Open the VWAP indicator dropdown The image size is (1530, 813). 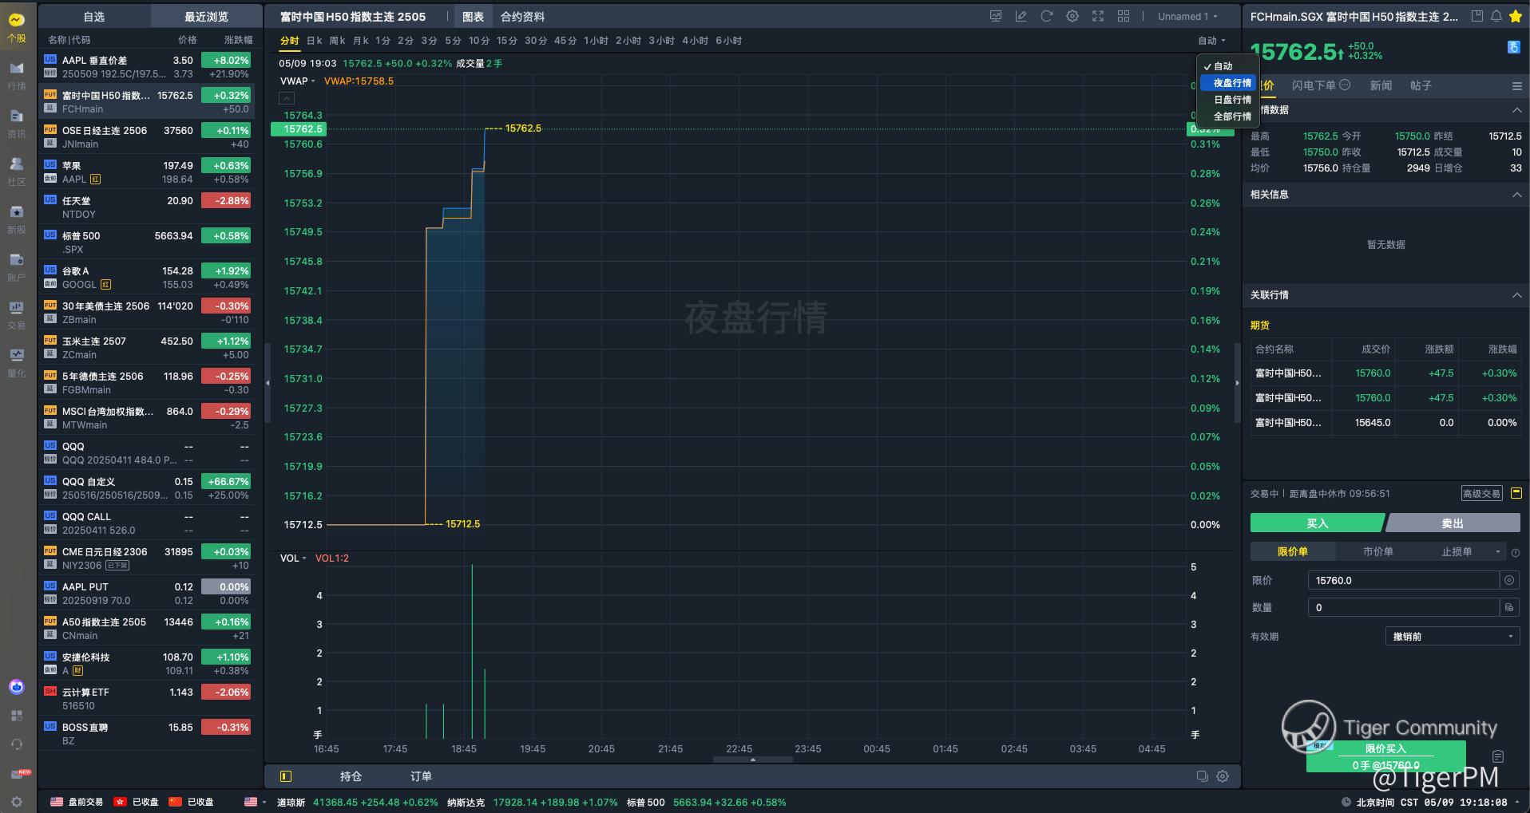pos(297,81)
